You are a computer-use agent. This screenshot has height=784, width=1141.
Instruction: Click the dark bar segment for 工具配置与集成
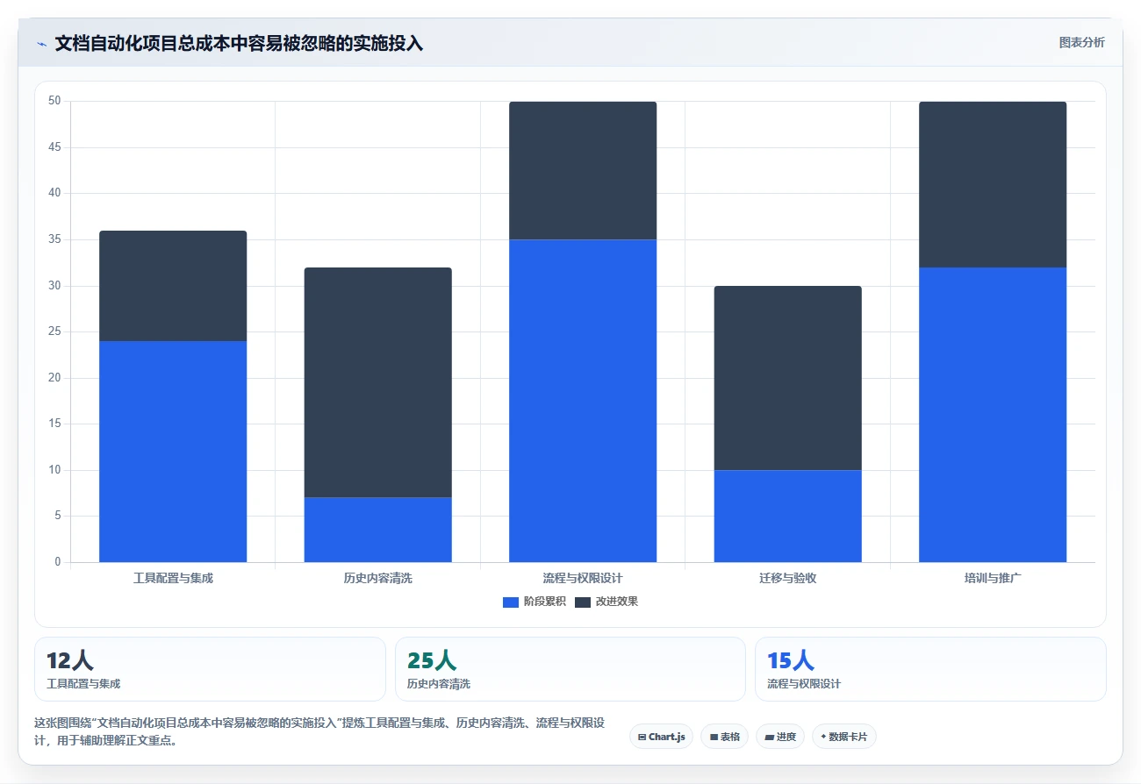[x=173, y=286]
